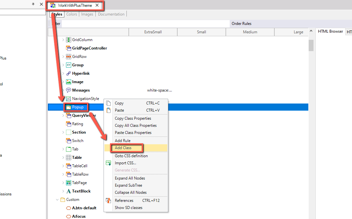
Task: Click the Hyperlink class chain-link icon
Action: coord(68,73)
